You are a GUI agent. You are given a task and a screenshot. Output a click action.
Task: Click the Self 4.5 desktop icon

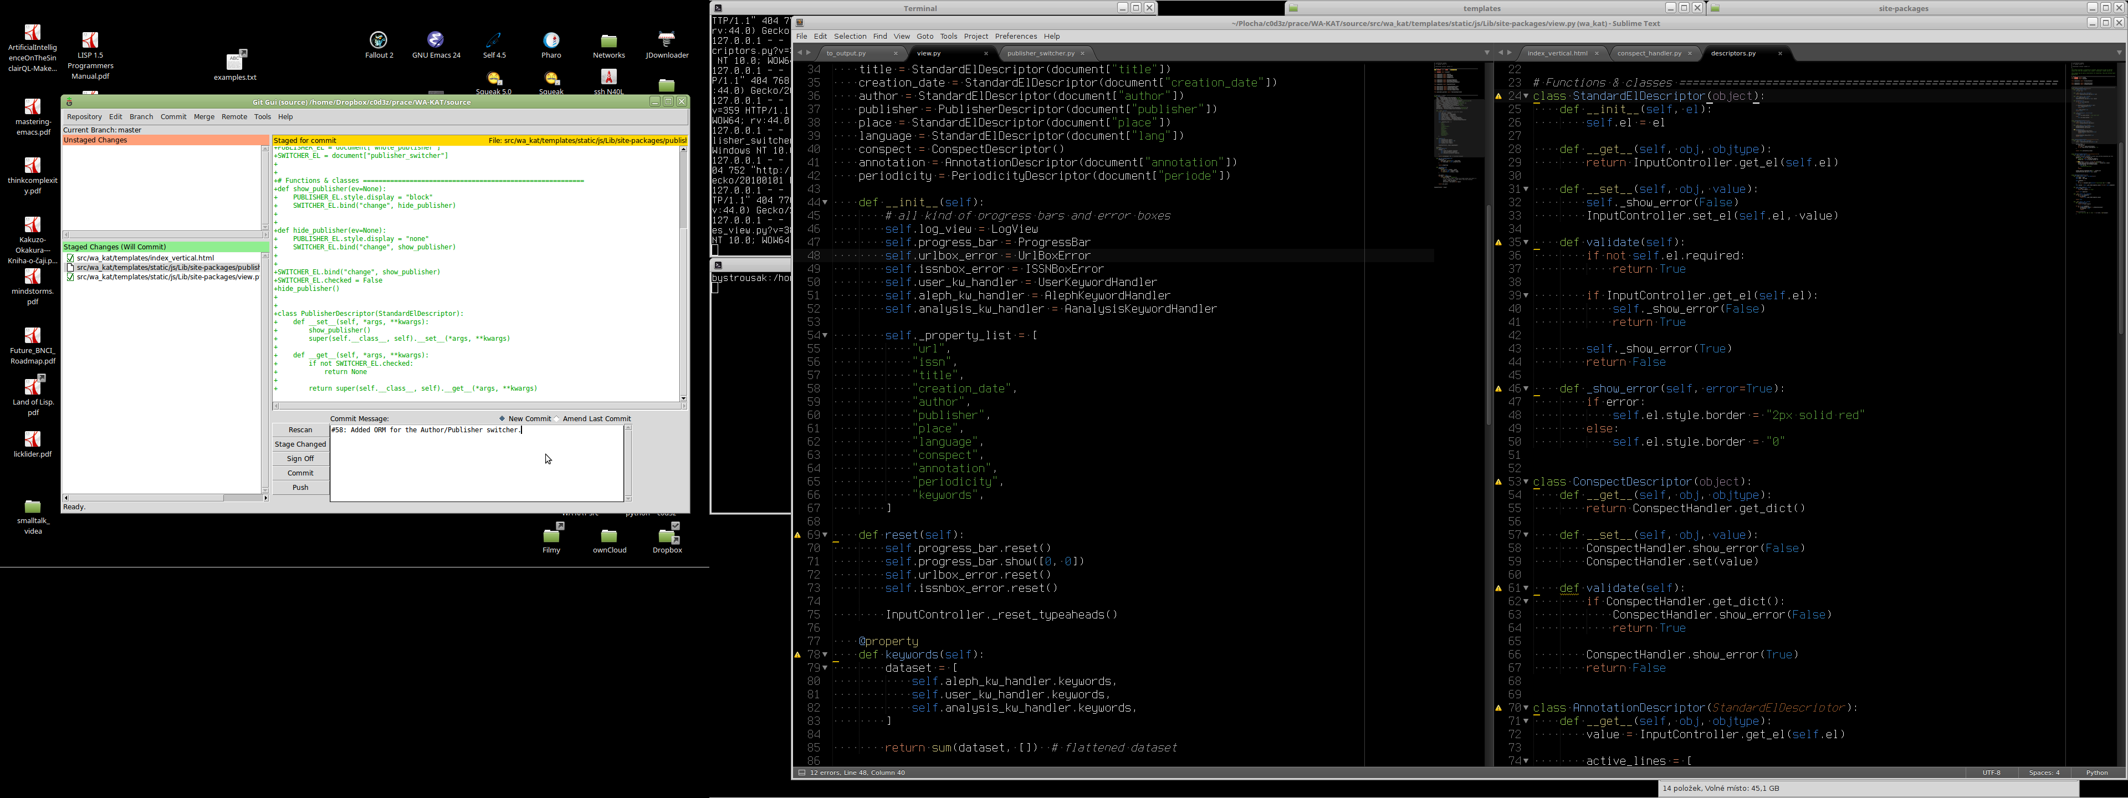[494, 42]
